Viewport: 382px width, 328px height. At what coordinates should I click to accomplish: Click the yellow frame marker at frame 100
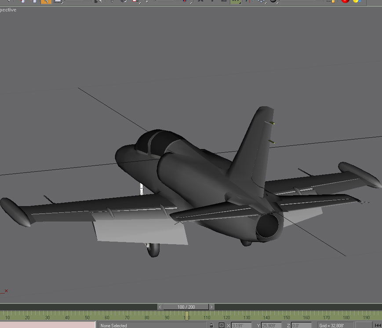[187, 316]
